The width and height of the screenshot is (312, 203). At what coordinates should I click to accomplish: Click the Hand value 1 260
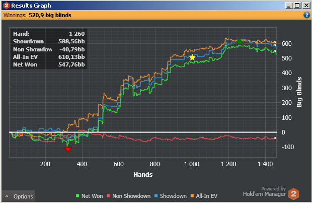(x=77, y=34)
